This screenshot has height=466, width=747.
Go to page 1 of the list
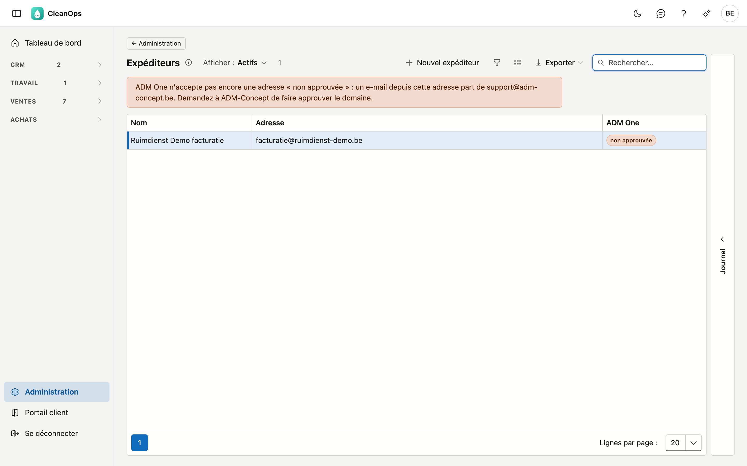point(140,443)
